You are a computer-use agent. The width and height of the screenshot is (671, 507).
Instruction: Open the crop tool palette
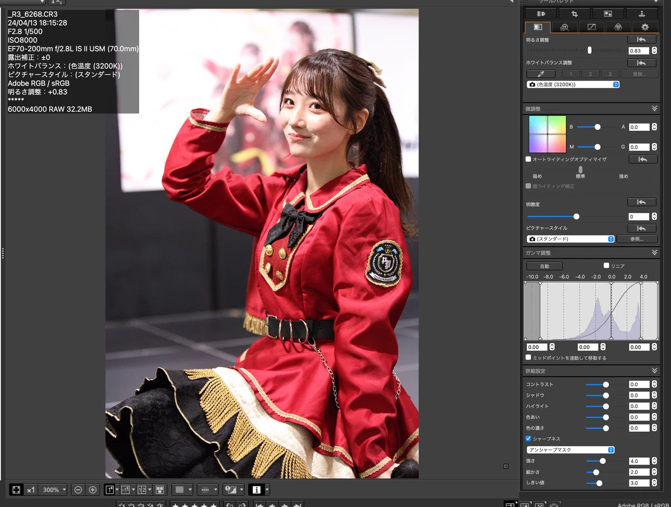(x=574, y=13)
